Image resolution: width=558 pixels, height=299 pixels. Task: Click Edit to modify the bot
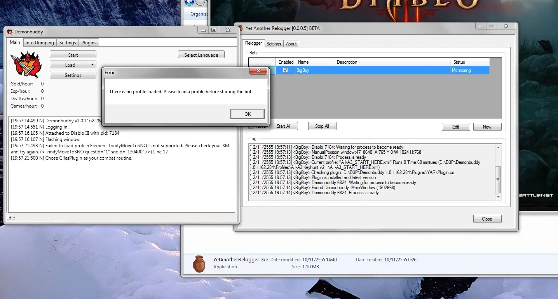pyautogui.click(x=455, y=127)
